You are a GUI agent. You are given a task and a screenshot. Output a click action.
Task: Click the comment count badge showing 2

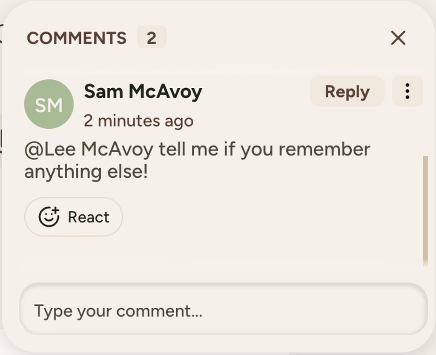coord(152,38)
